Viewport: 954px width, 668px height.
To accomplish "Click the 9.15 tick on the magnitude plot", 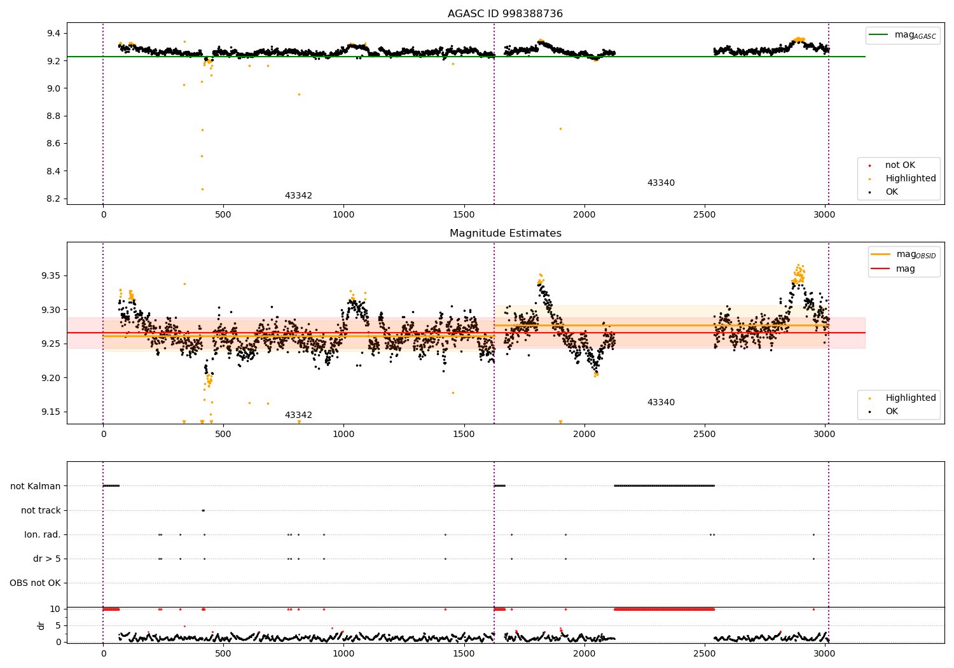I will (x=51, y=412).
